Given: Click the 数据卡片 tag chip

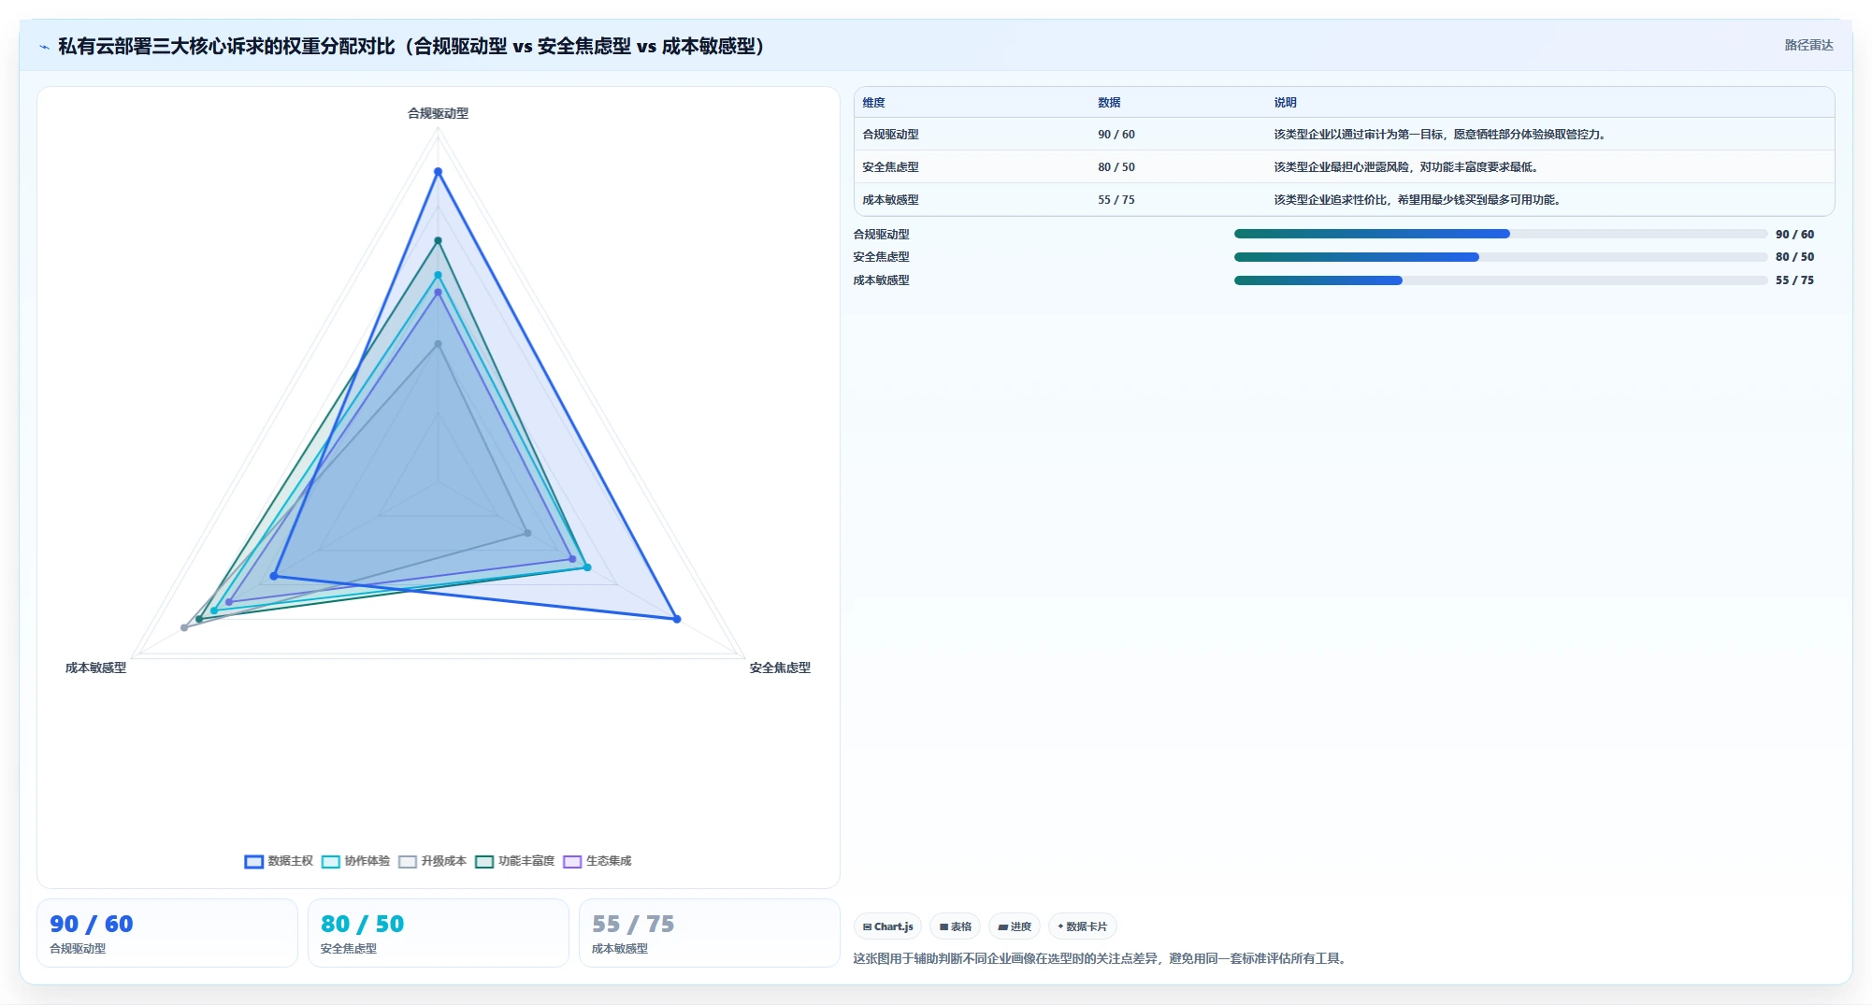Looking at the screenshot, I should (x=1082, y=926).
